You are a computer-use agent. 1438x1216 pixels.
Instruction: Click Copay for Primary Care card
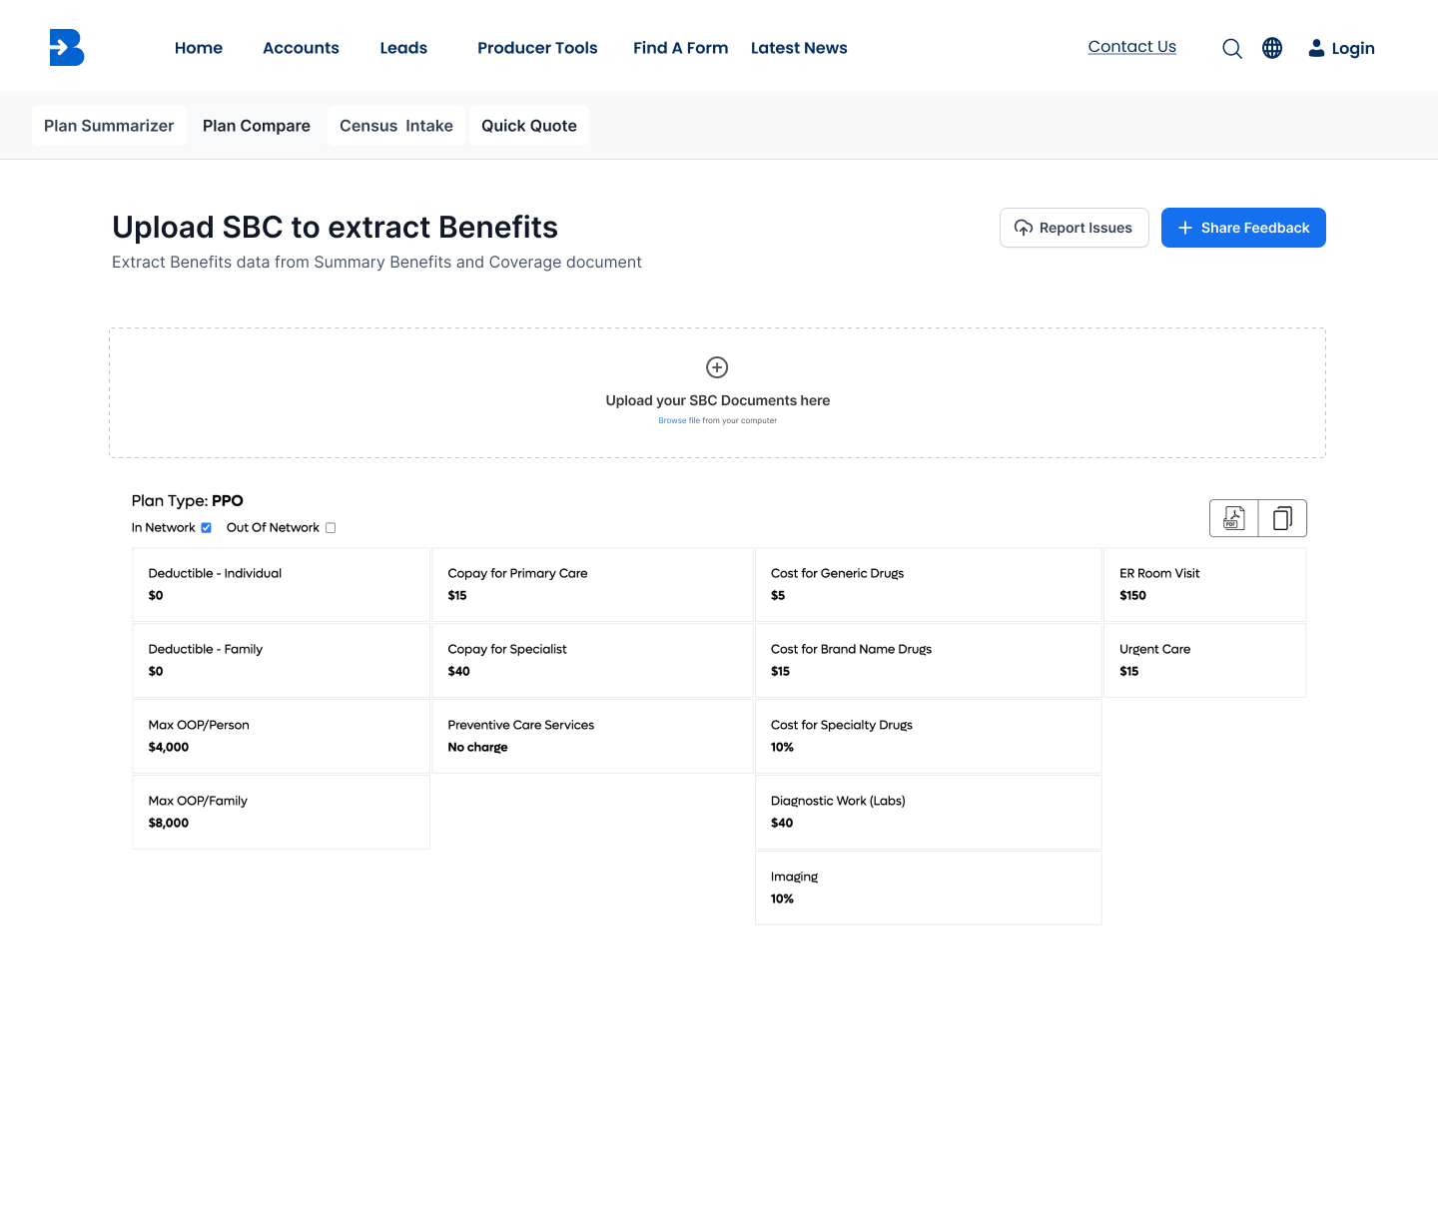click(592, 585)
